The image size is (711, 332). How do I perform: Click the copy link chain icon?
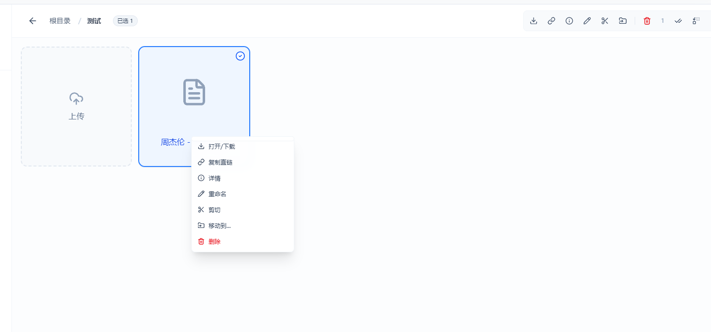coord(551,21)
